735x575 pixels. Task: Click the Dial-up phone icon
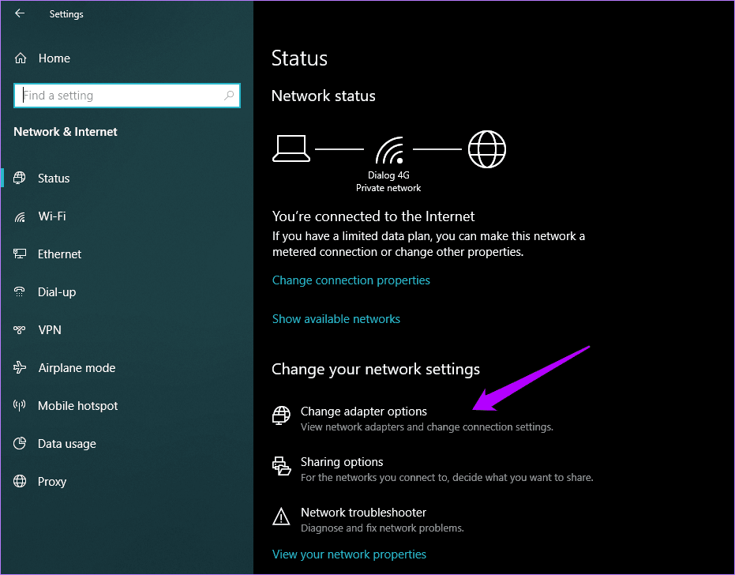click(20, 291)
